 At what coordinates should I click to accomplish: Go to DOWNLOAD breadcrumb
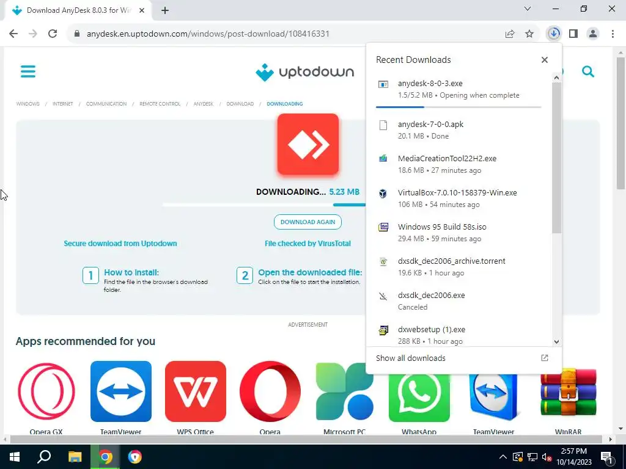[x=240, y=104]
